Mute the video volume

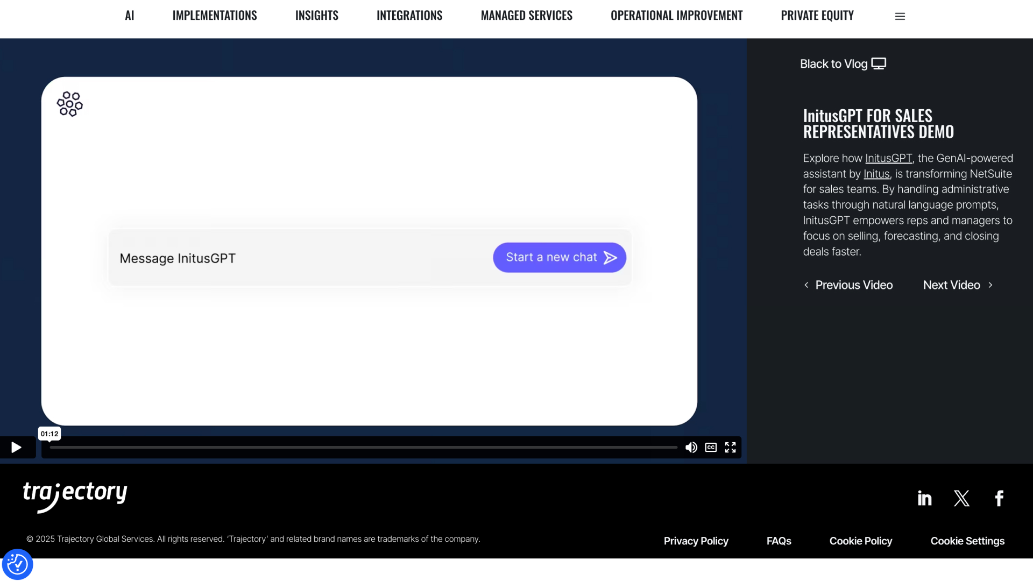691,448
